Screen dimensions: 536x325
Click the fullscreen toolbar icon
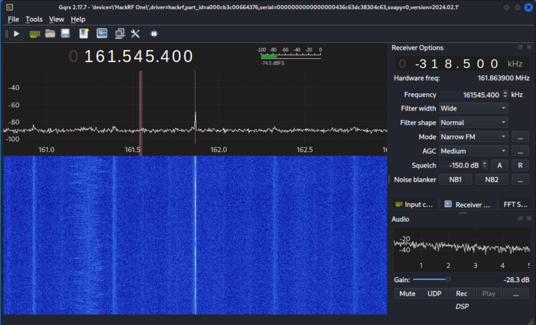coord(154,34)
